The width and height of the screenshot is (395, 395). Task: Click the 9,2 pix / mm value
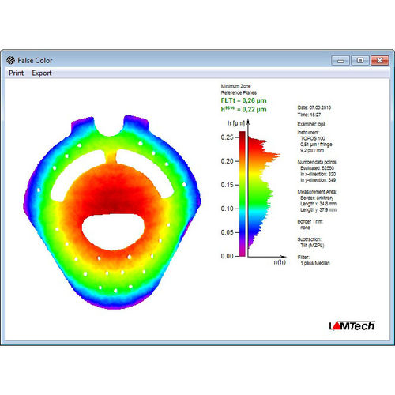312,150
